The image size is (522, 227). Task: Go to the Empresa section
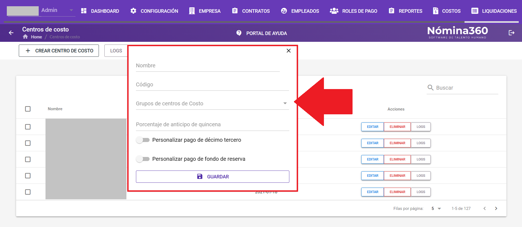pyautogui.click(x=205, y=11)
